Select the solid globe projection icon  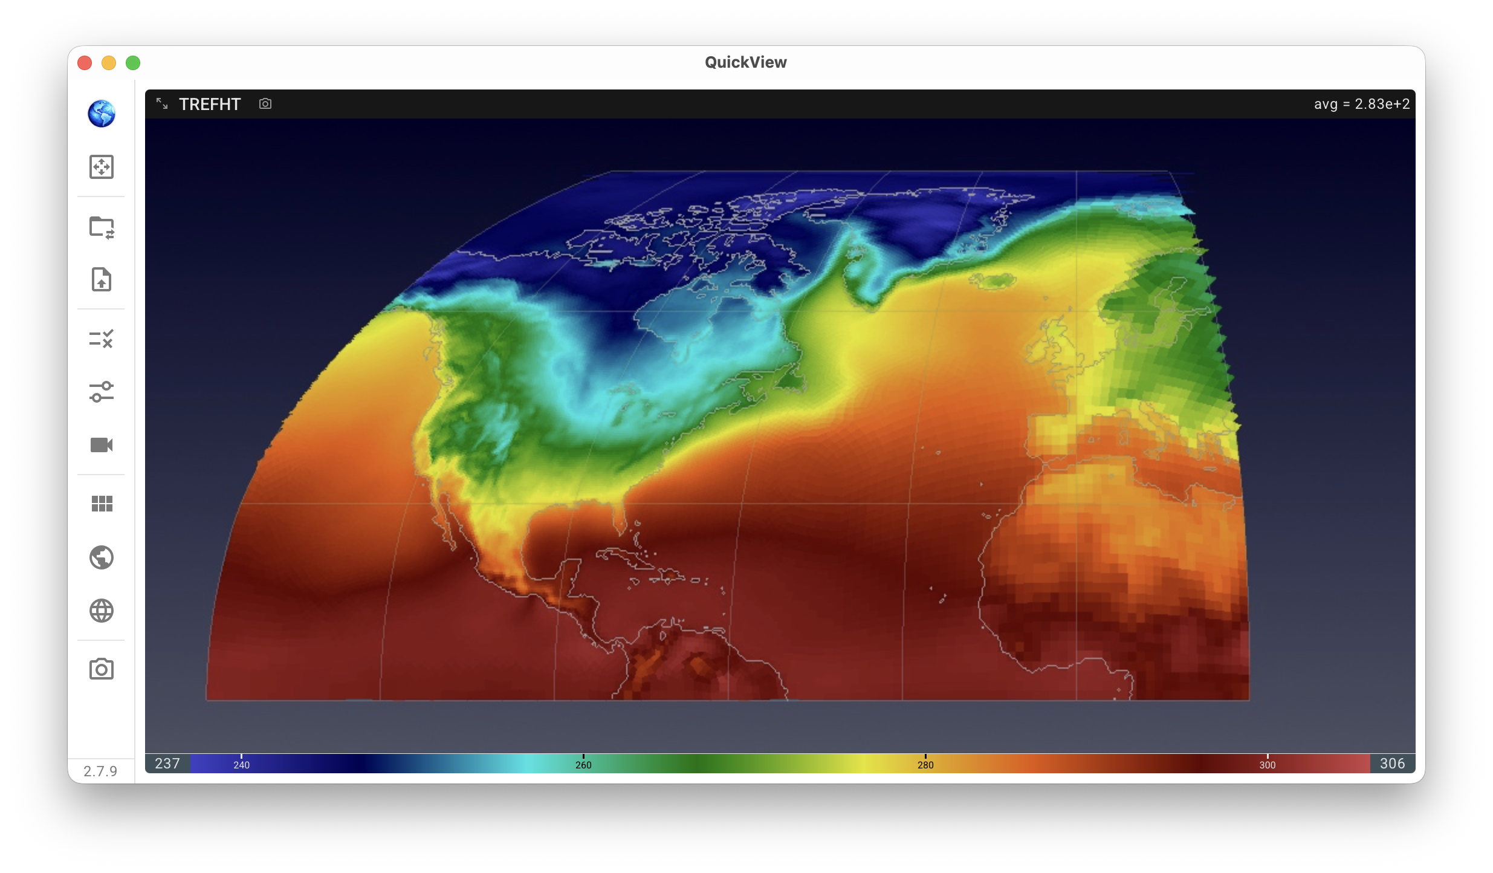pyautogui.click(x=102, y=557)
